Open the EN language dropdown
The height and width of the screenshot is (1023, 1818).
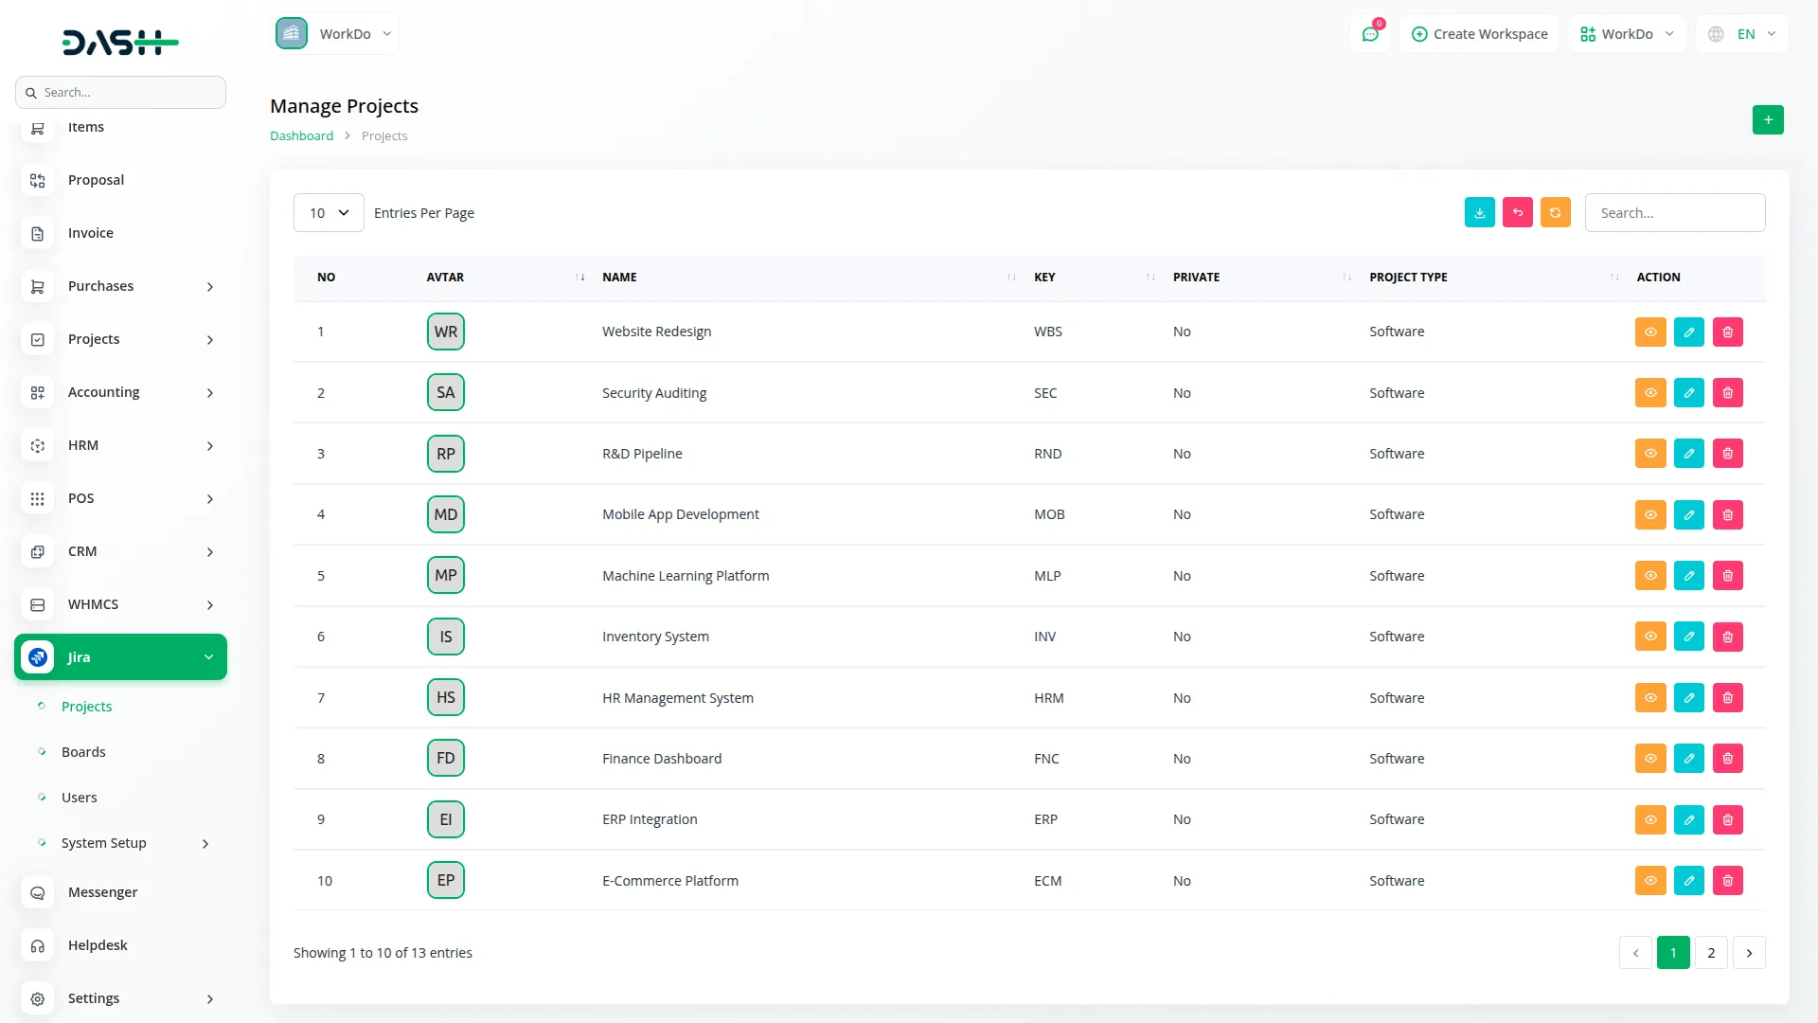pos(1743,34)
